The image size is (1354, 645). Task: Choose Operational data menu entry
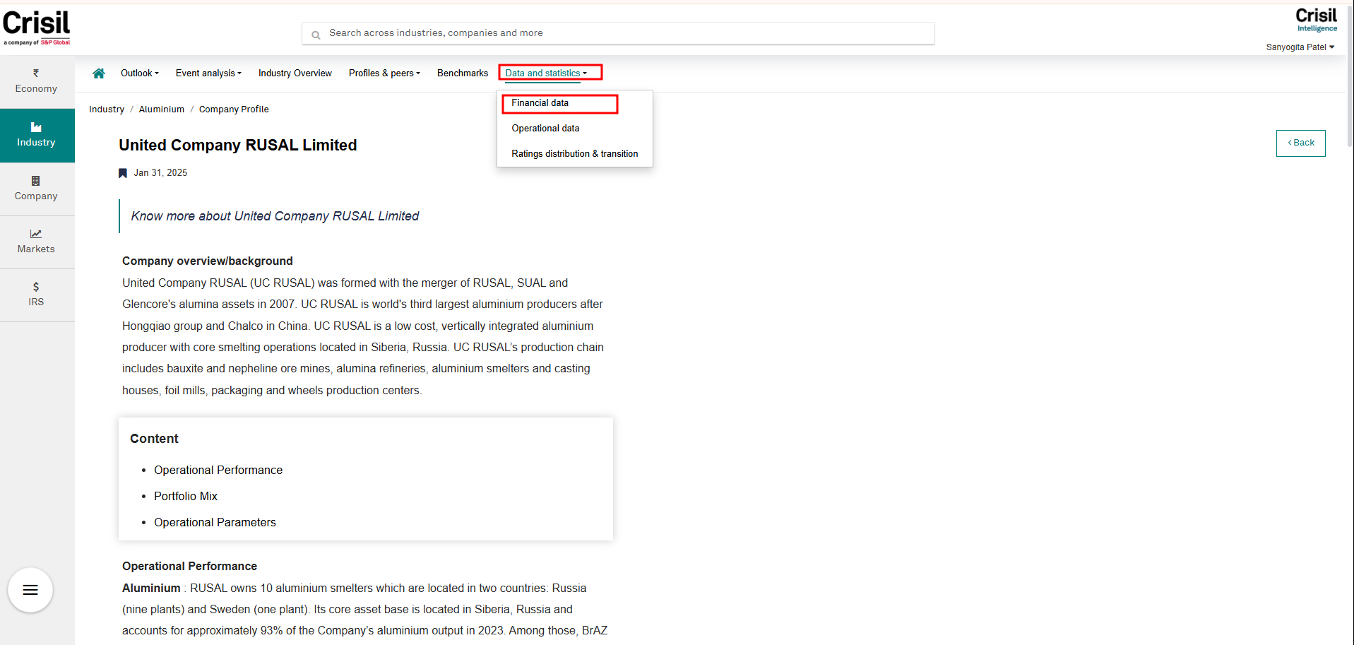coord(545,129)
